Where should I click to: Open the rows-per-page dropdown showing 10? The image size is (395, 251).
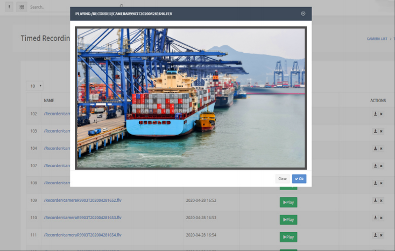pos(35,86)
